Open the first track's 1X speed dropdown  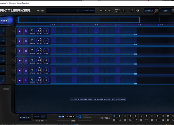point(32,30)
